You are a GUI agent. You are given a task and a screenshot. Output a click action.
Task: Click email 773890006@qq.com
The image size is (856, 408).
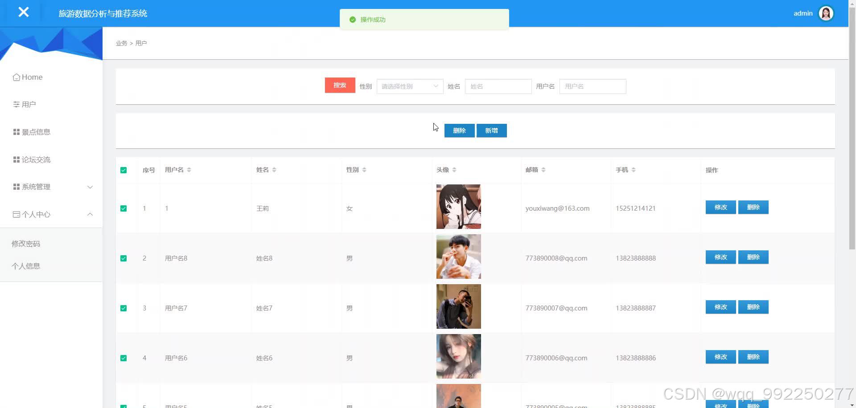pos(556,358)
